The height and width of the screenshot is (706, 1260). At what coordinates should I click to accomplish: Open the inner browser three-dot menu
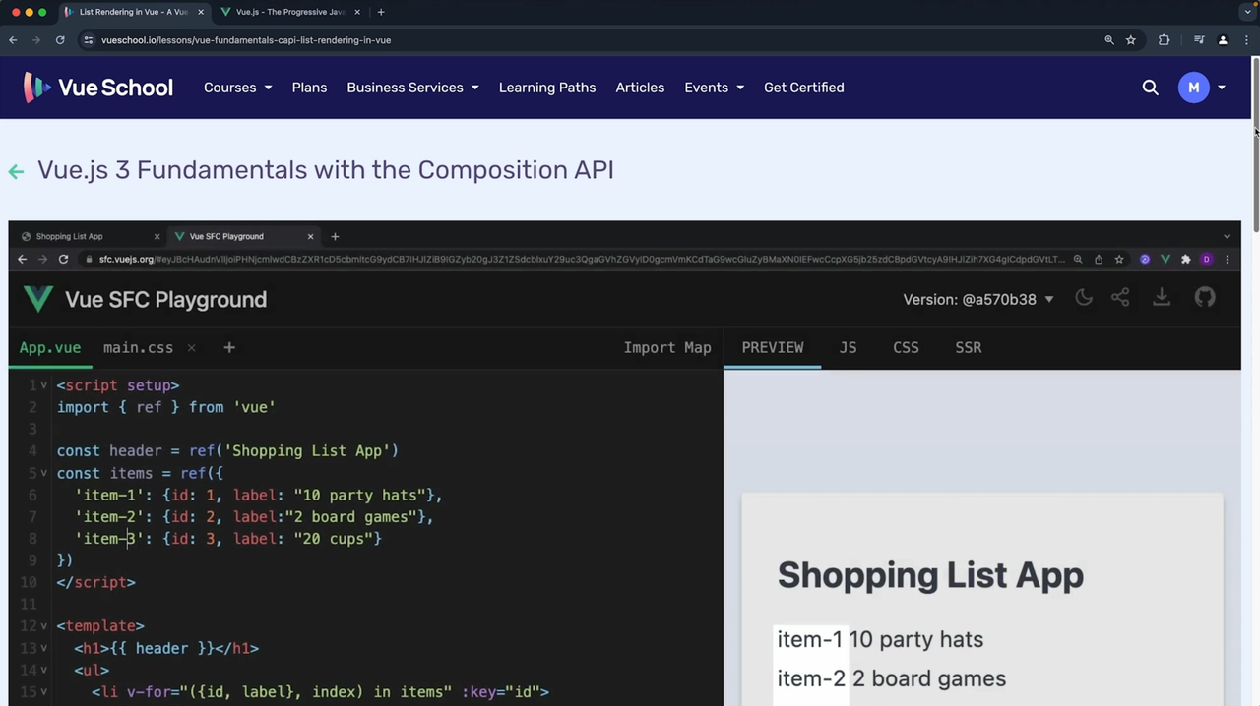pos(1228,259)
